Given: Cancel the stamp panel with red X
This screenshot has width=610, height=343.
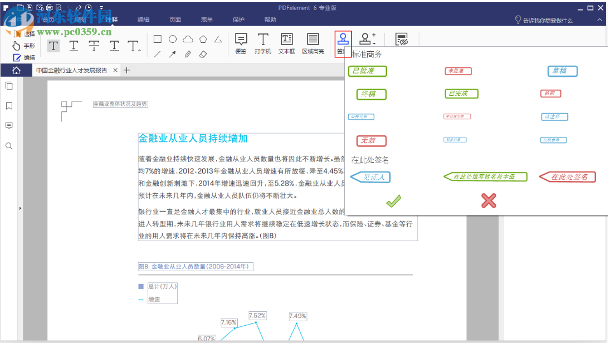Looking at the screenshot, I should pyautogui.click(x=489, y=201).
